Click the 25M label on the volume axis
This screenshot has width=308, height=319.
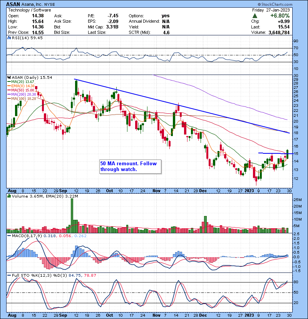(297, 199)
